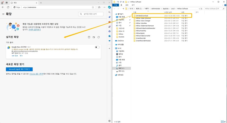Open Outlook icon in Edge sidebar
This screenshot has height=123, width=227.
(x=110, y=36)
